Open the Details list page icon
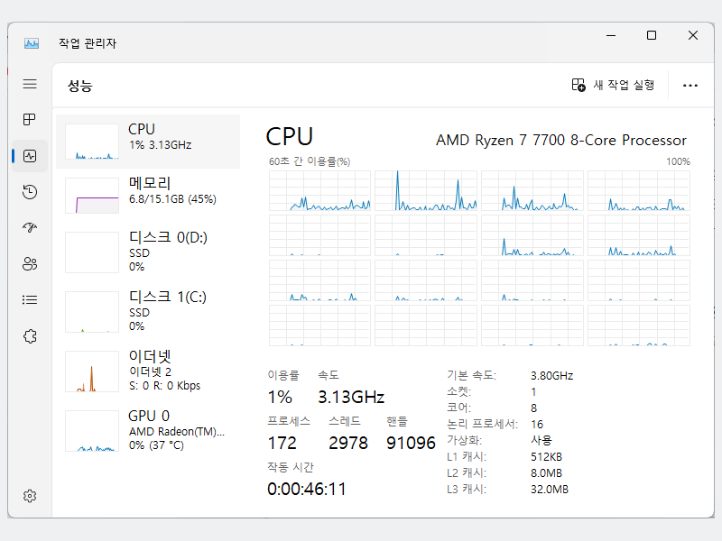 [x=30, y=300]
